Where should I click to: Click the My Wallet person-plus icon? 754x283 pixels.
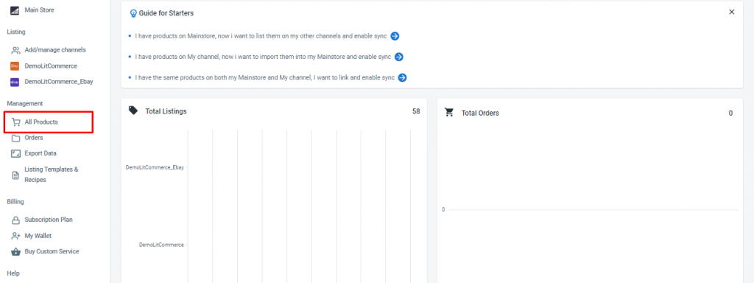[15, 237]
